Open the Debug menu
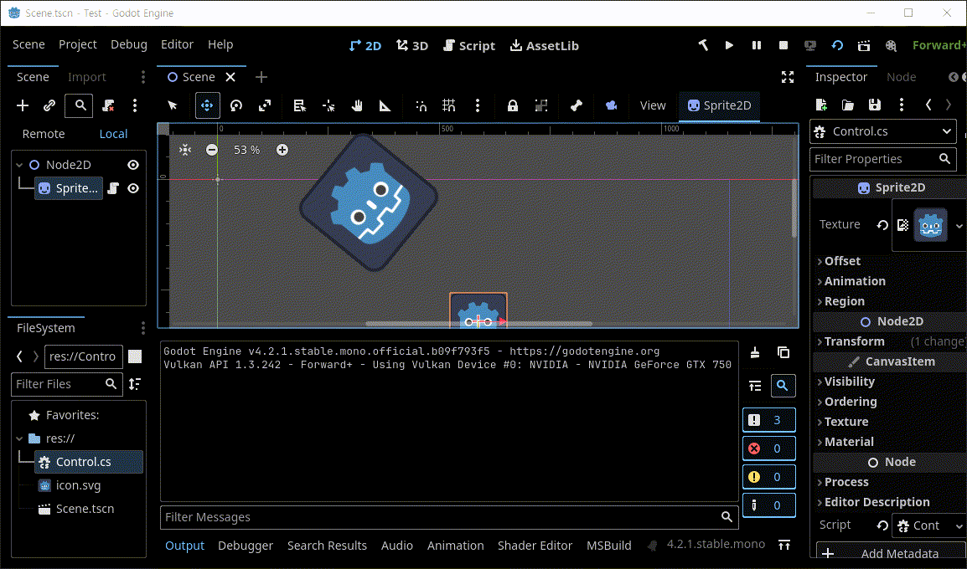 (x=129, y=44)
